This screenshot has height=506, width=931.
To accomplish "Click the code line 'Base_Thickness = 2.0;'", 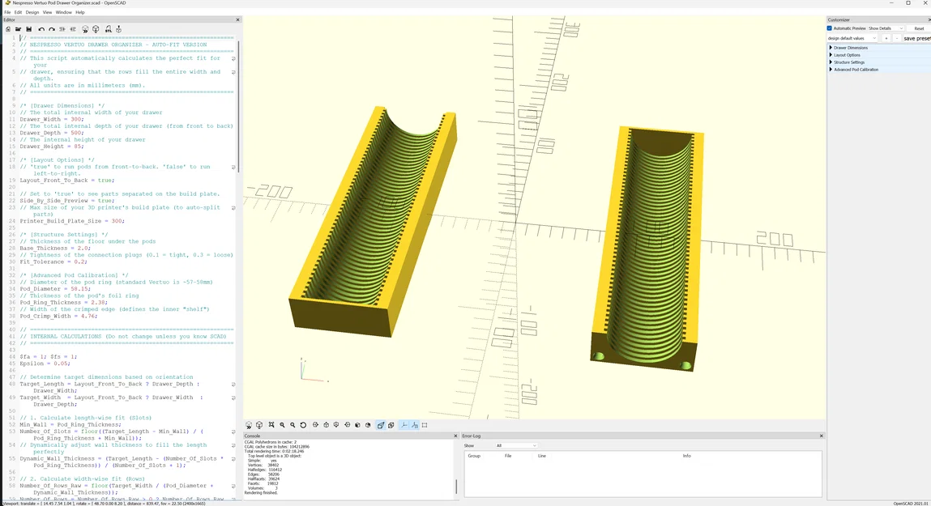I will tap(55, 248).
